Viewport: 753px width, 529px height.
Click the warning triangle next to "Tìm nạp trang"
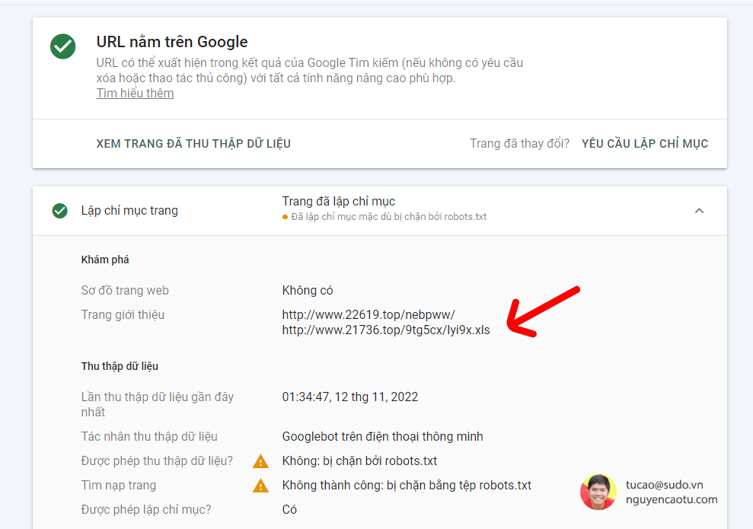pos(261,485)
